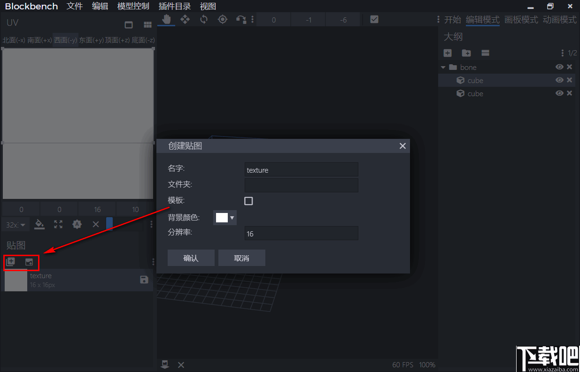Select the pan/hand tool in the toolbar
The height and width of the screenshot is (372, 580).
tap(166, 19)
